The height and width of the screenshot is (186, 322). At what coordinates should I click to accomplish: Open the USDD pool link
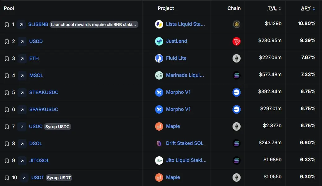coord(36,41)
